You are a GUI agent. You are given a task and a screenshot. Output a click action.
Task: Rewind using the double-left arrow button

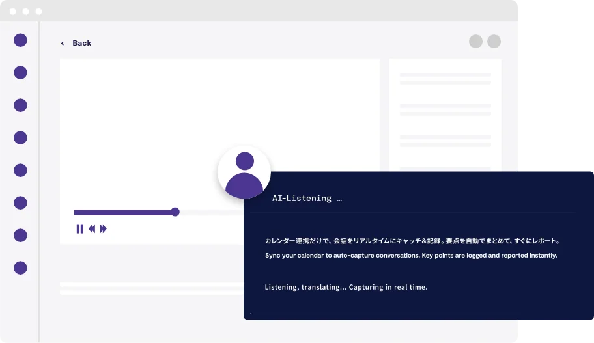[x=92, y=228]
